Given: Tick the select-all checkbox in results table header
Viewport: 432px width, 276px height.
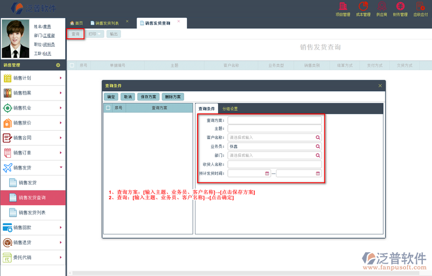Looking at the screenshot, I should click(72, 65).
